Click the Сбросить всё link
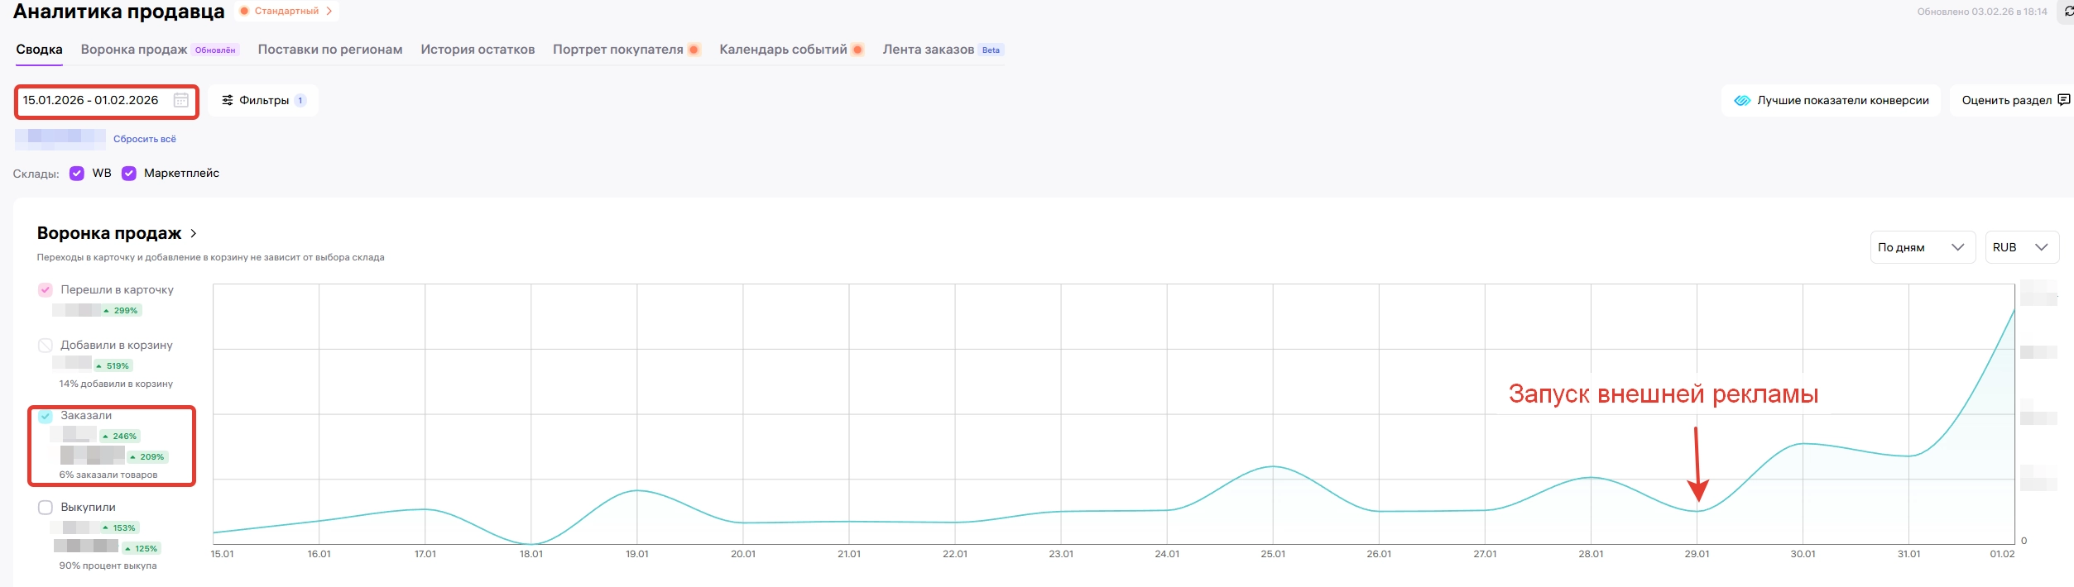 [145, 139]
